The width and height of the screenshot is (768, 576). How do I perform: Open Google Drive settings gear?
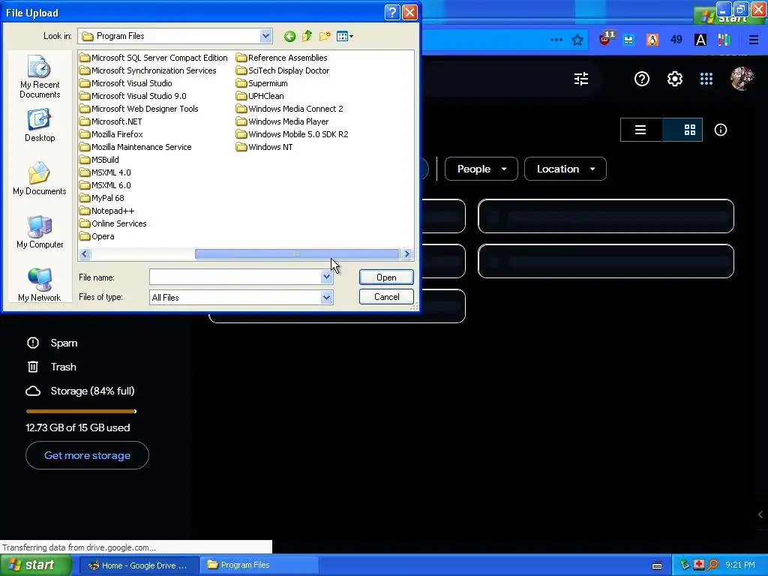[x=674, y=79]
